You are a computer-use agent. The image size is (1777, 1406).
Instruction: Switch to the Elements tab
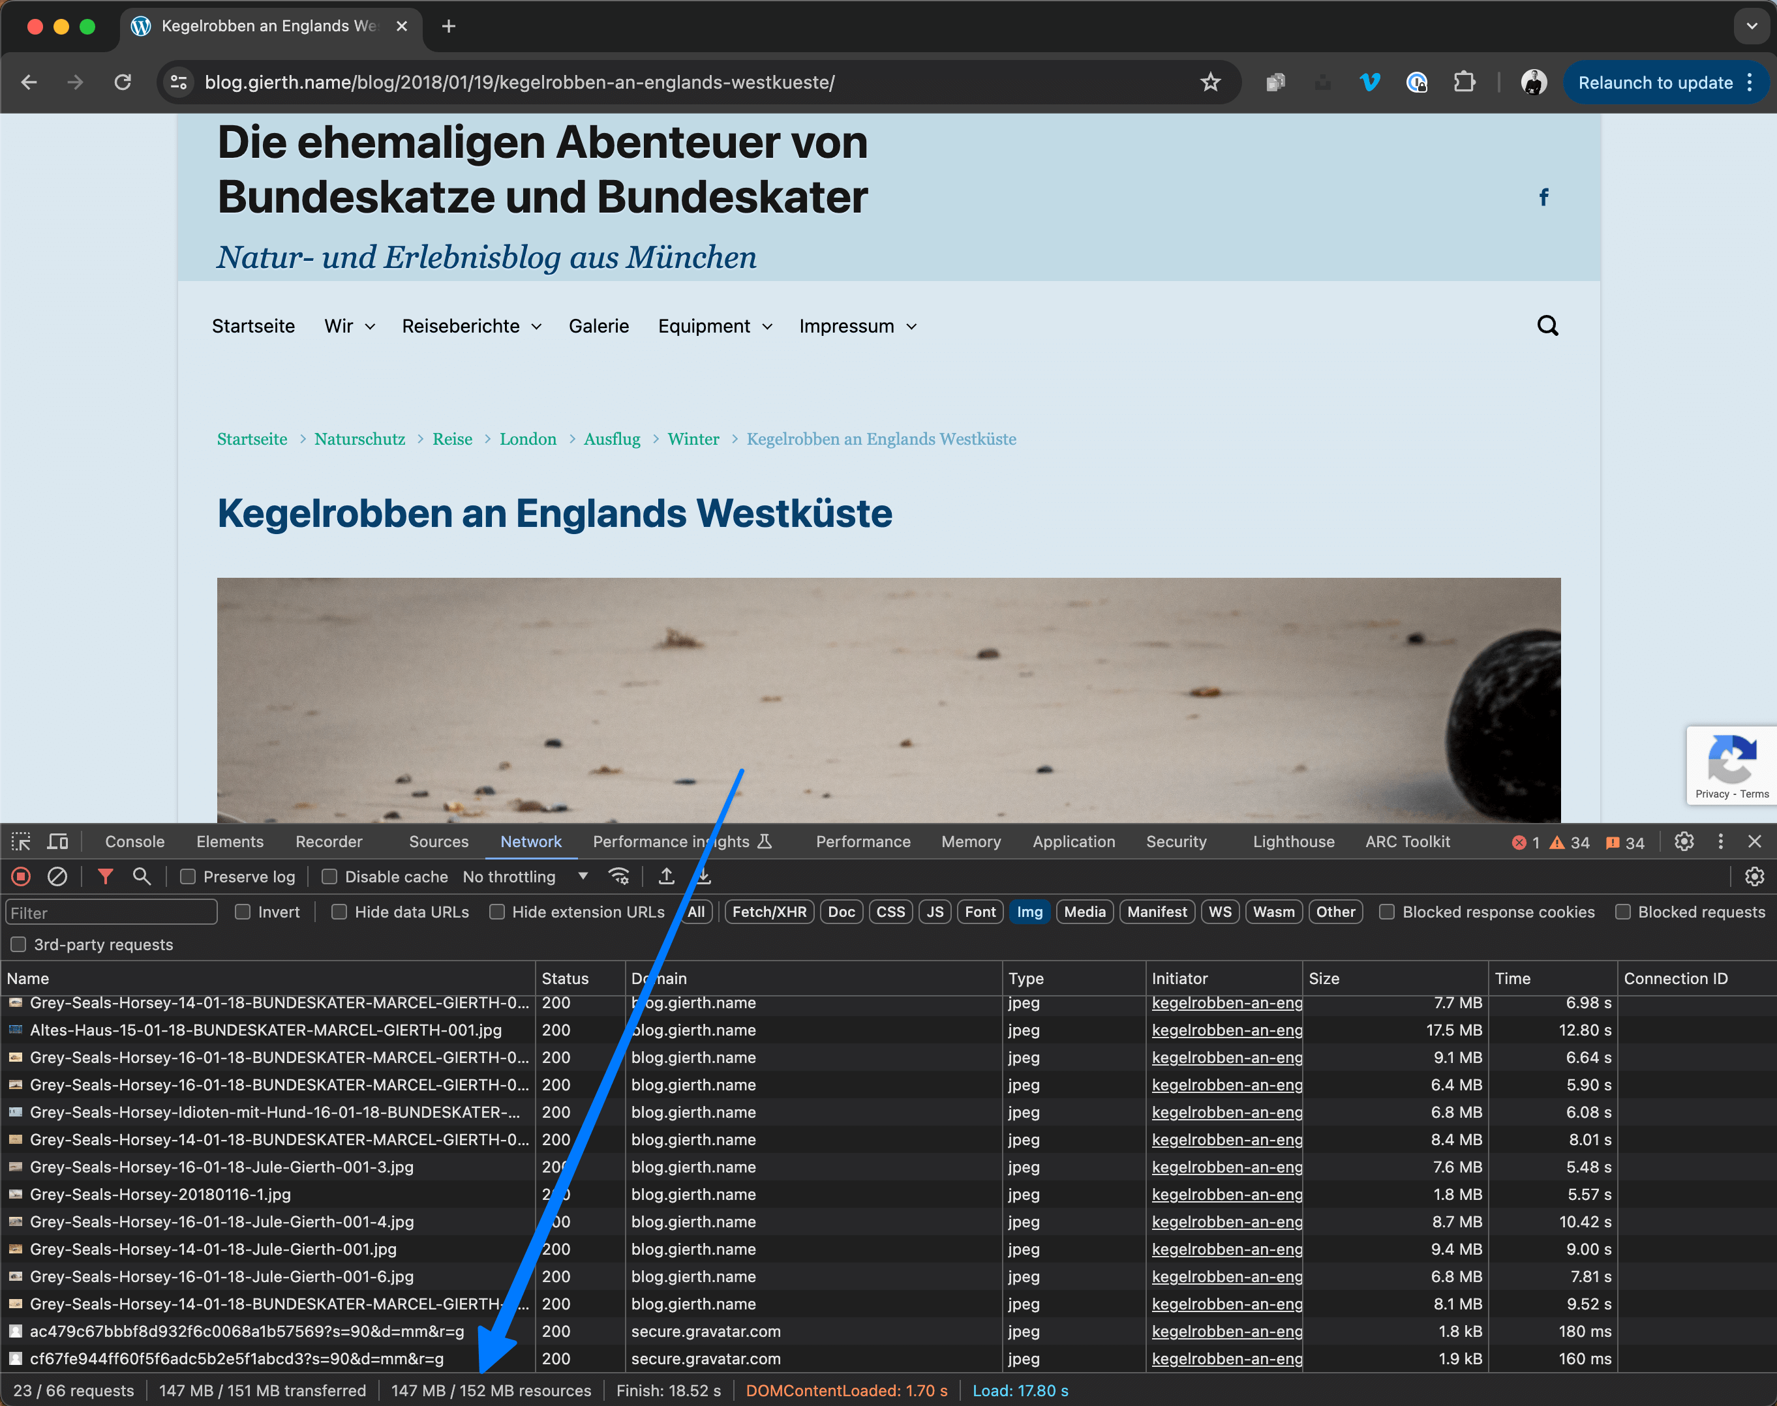click(x=230, y=842)
